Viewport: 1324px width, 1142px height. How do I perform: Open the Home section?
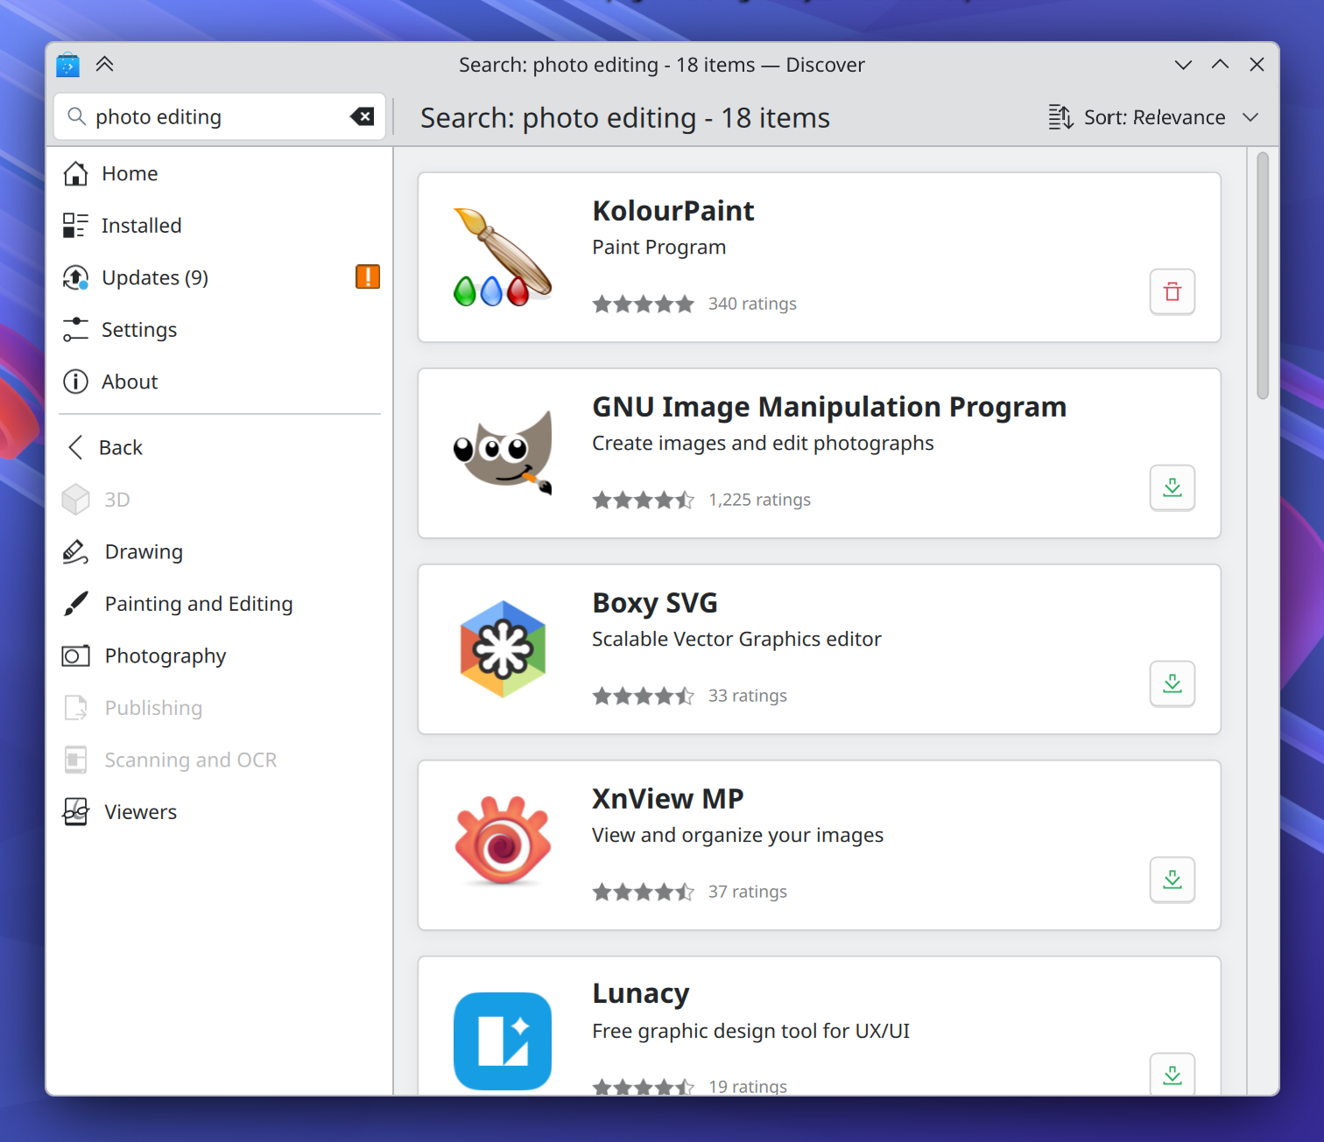tap(130, 173)
